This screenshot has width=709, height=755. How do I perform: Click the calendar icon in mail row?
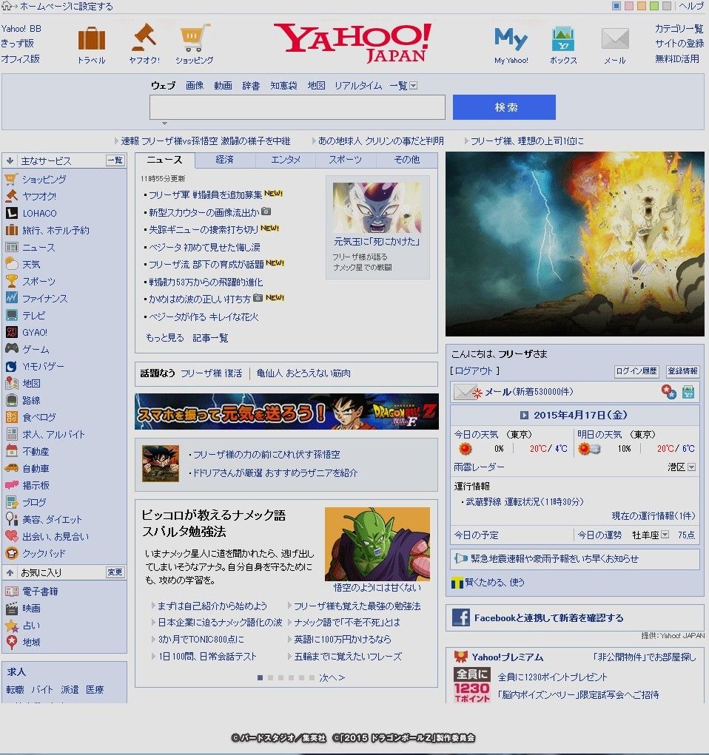688,392
